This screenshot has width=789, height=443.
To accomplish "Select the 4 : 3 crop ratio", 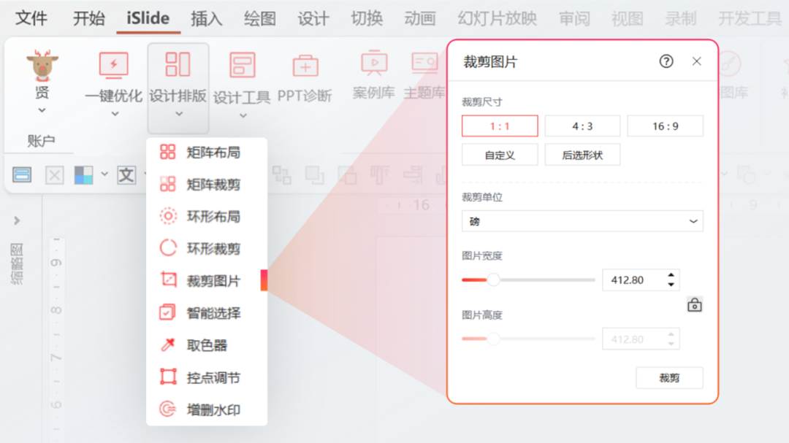I will pos(582,126).
